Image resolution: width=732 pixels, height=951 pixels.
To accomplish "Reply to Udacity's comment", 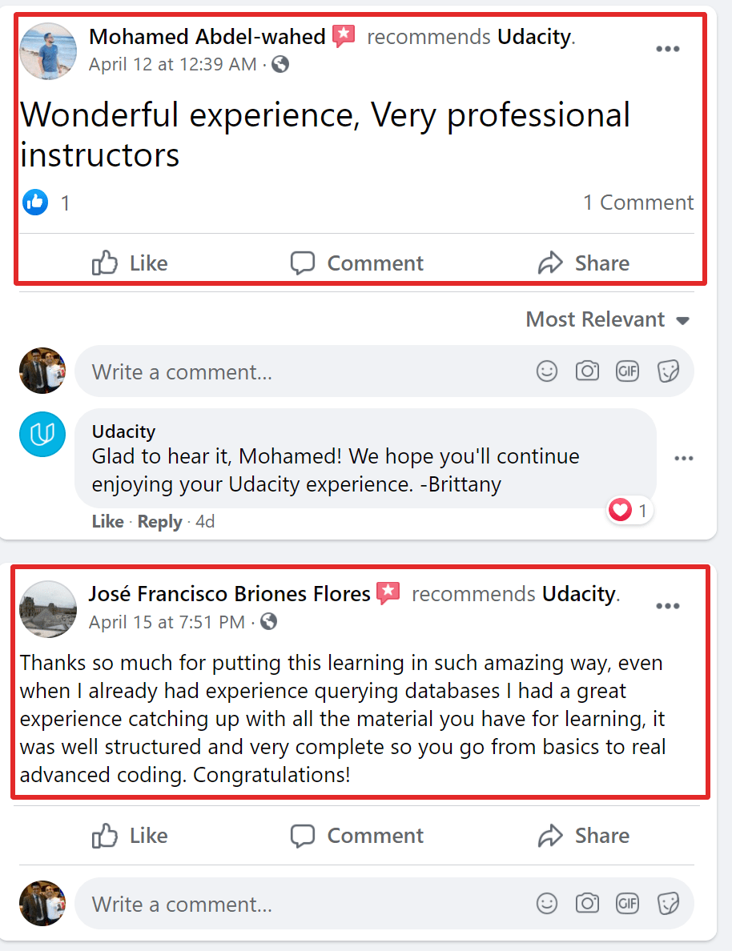I will (x=159, y=522).
